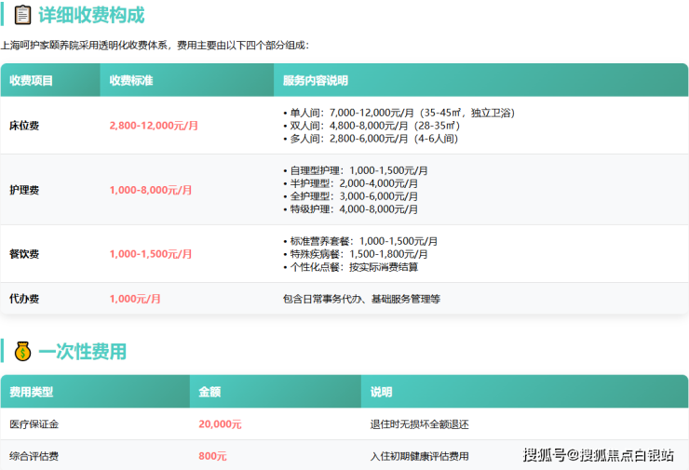Click the 护理费 row label
This screenshot has height=470, width=689.
pos(24,190)
